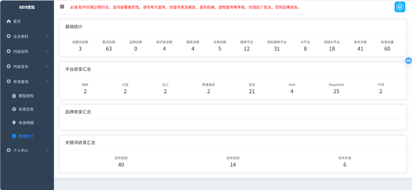Screen dimensions: 412x190
Task: Click the 收录总量 value 60
Action: point(387,49)
